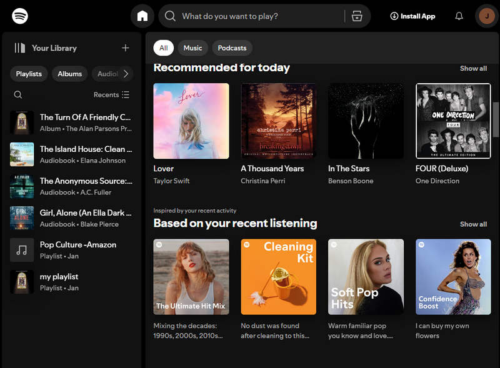Open Soft Pop Hits playlist cover

(x=366, y=277)
